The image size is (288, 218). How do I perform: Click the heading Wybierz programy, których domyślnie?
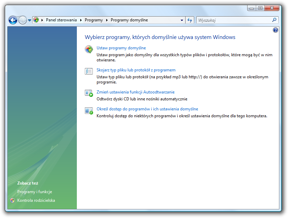160,37
